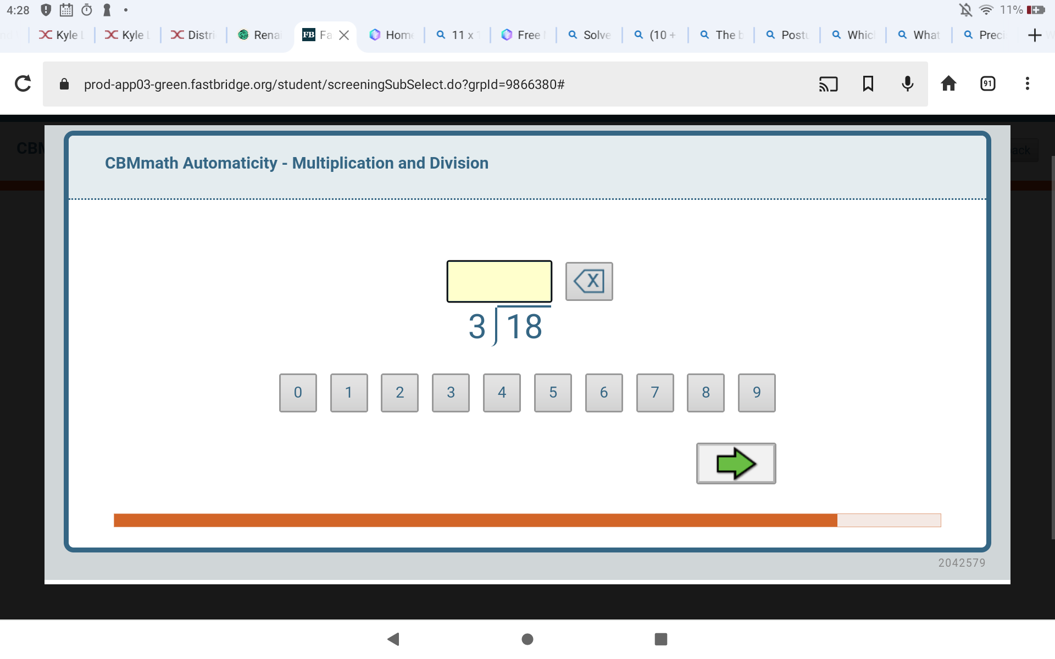Select digit button 8
The image size is (1055, 659).
[705, 393]
